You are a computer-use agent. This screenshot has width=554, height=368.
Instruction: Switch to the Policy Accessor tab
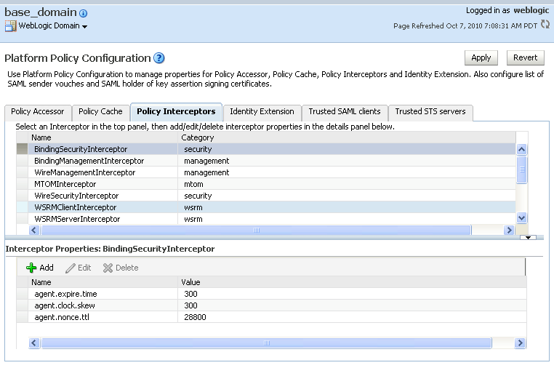pos(38,112)
